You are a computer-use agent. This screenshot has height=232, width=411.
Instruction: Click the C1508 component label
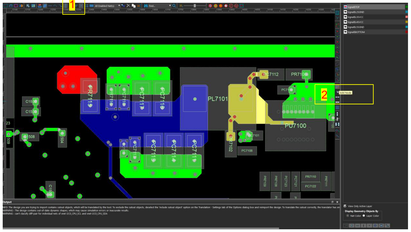29,137
